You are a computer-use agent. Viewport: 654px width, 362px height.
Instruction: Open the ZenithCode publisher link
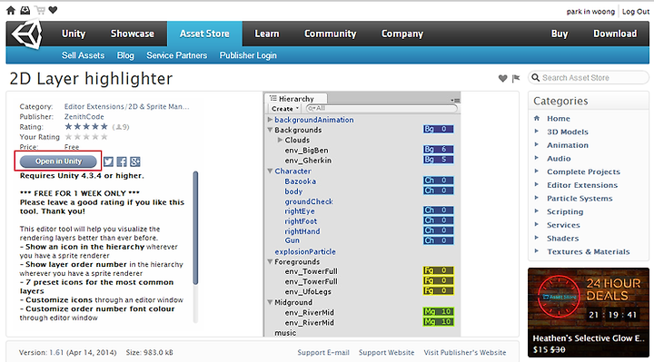(84, 117)
